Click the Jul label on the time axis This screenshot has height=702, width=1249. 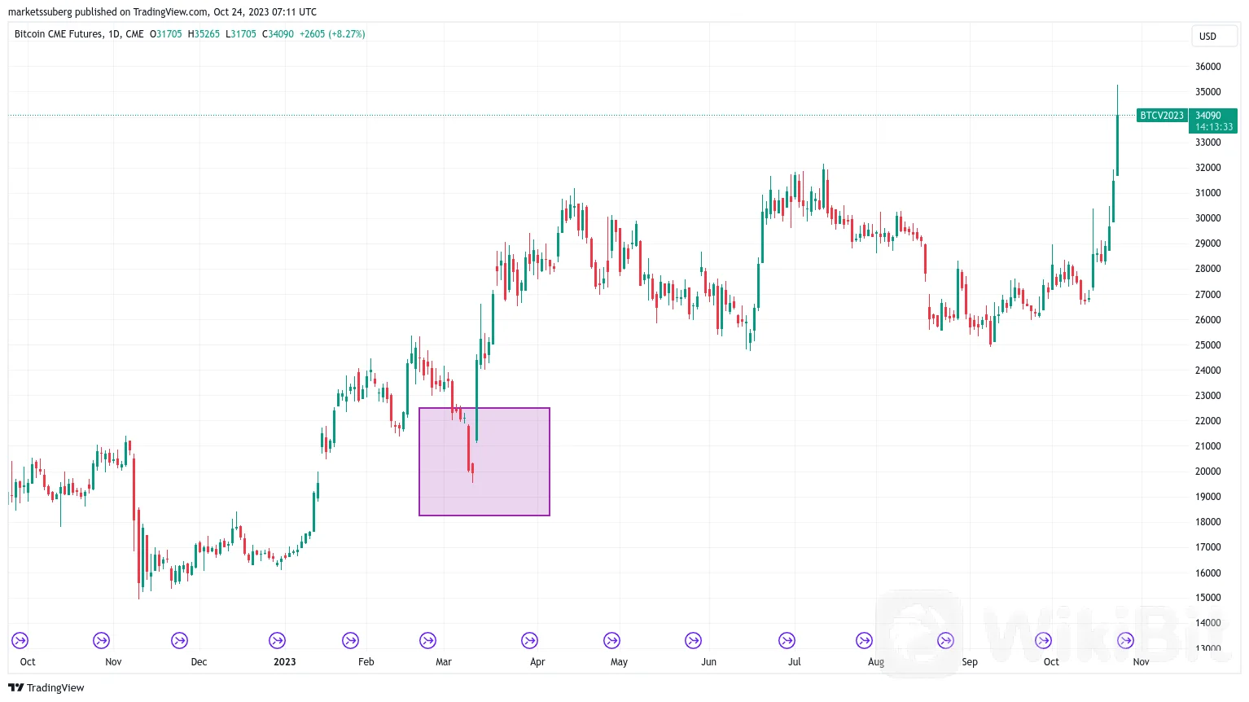pyautogui.click(x=793, y=661)
